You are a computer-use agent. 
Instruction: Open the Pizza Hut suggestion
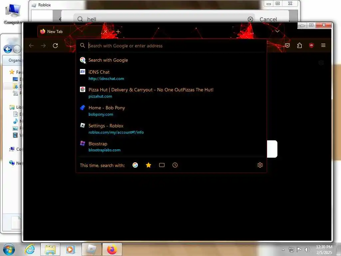tap(171, 93)
